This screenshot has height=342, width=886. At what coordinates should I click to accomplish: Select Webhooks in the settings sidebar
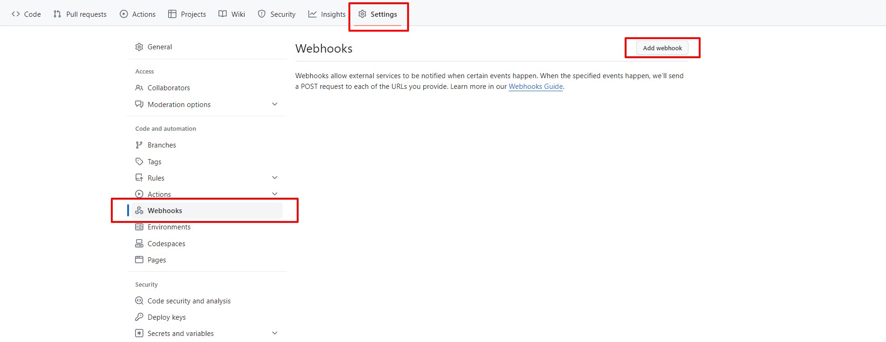pos(165,211)
